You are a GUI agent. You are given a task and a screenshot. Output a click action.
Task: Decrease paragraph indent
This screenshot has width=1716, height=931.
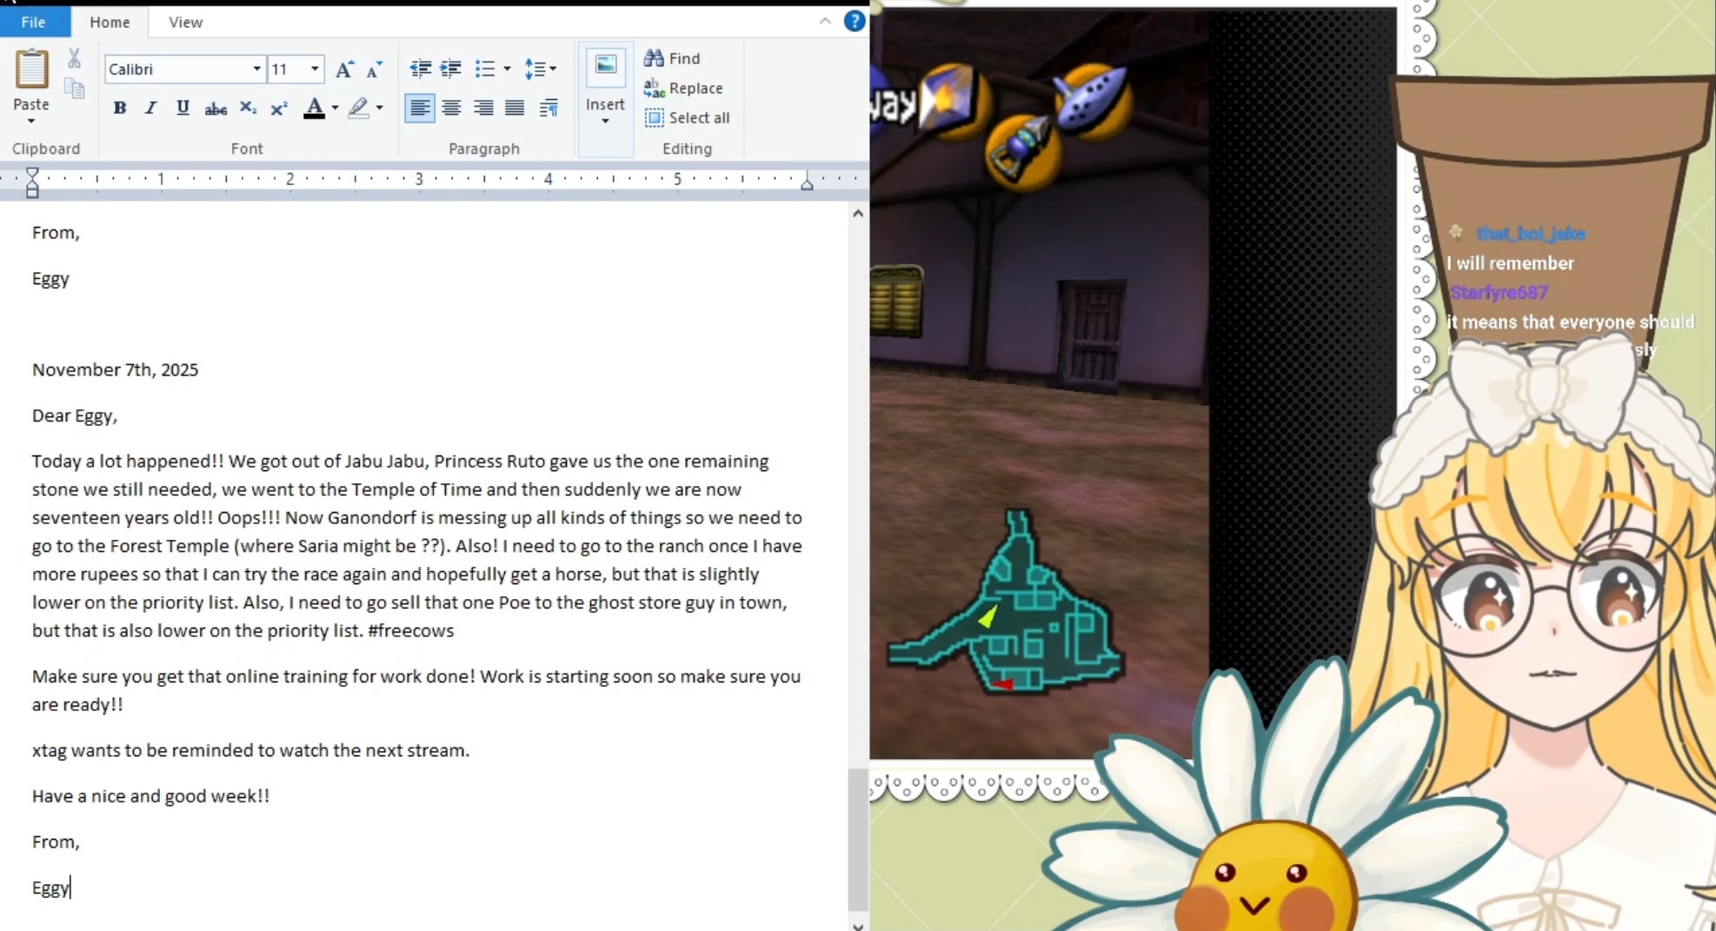[x=420, y=69]
